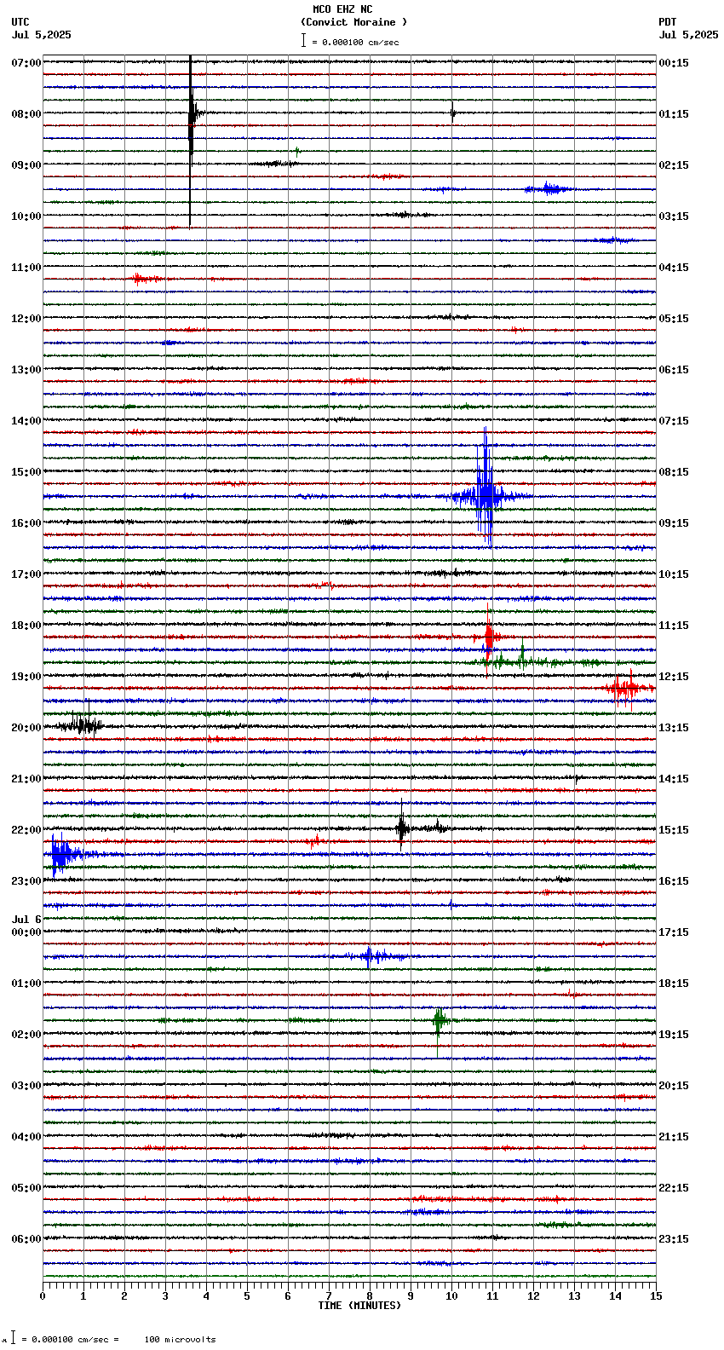The image size is (724, 1350).
Task: Click the 00:00 UTC row label
Action: [x=26, y=932]
